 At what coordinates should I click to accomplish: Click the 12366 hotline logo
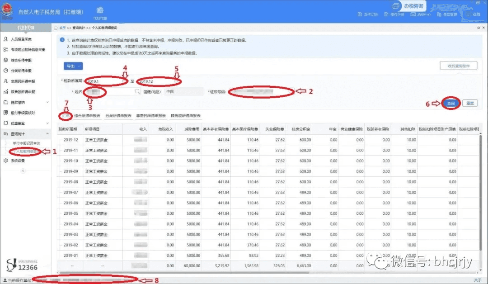point(22,265)
